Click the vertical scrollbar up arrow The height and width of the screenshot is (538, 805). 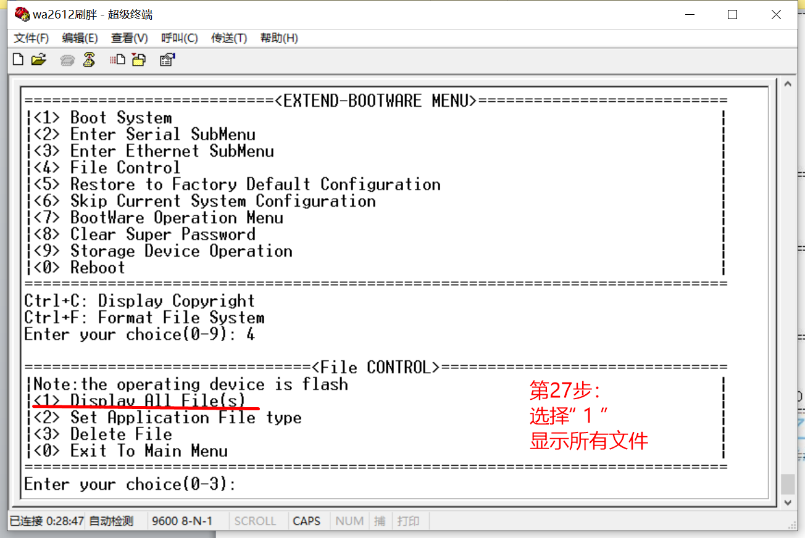click(x=788, y=85)
